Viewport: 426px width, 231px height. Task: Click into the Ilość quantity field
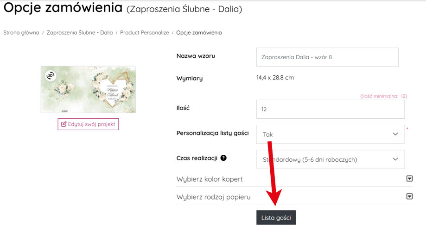point(330,109)
